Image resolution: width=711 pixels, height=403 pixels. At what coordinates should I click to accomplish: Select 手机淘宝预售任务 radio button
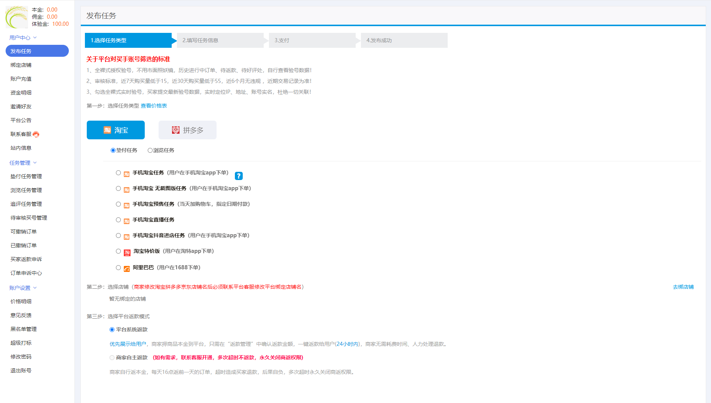[118, 204]
